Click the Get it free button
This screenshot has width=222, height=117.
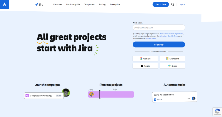[x=161, y=4]
